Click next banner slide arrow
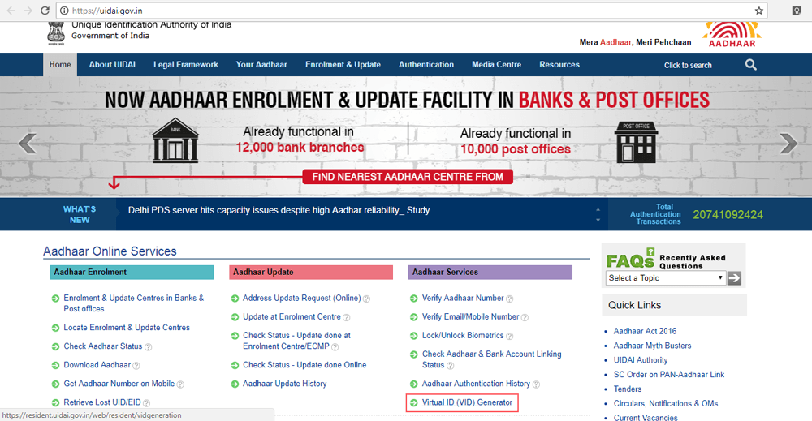The width and height of the screenshot is (812, 421). click(x=788, y=144)
